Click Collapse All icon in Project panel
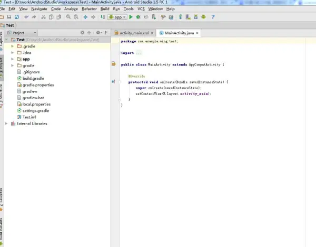Image resolution: width=316 pixels, height=247 pixels. 89,33
